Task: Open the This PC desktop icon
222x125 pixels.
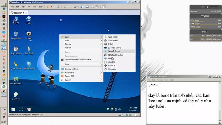Action: coord(16,20)
